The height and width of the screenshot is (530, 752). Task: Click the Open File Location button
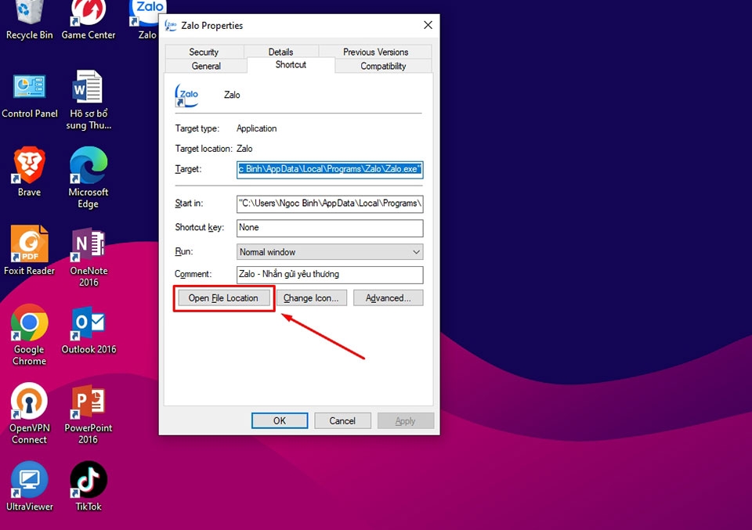[x=223, y=298]
